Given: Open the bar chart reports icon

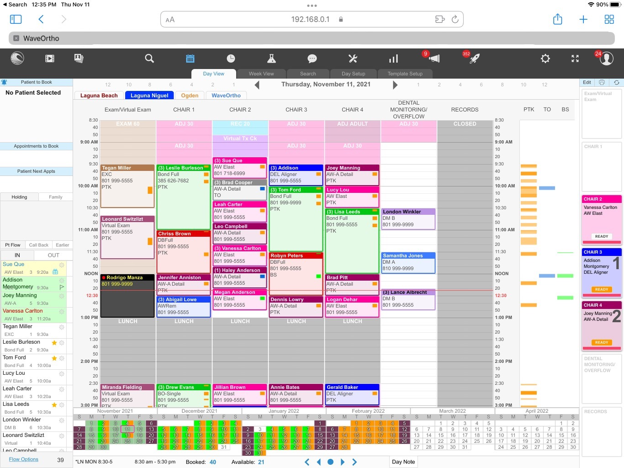Looking at the screenshot, I should pos(393,58).
